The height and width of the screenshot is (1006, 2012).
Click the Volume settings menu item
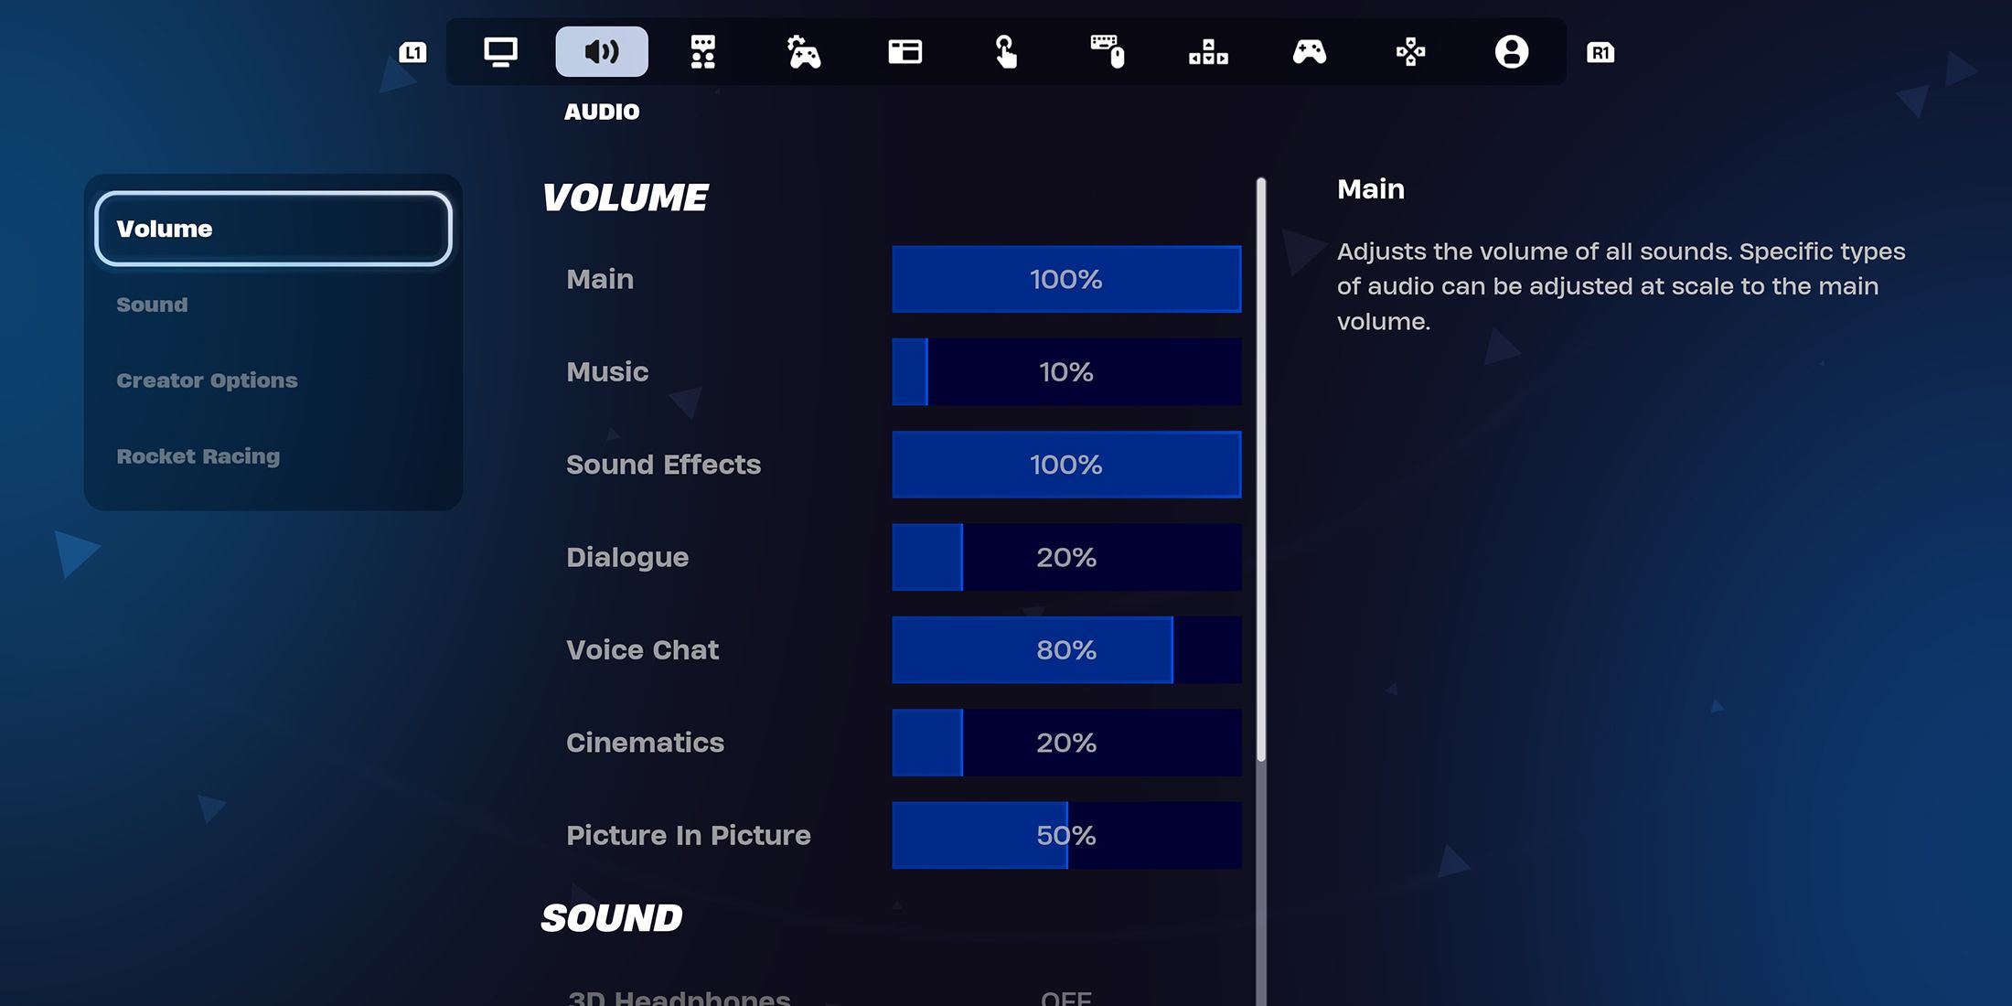point(274,227)
